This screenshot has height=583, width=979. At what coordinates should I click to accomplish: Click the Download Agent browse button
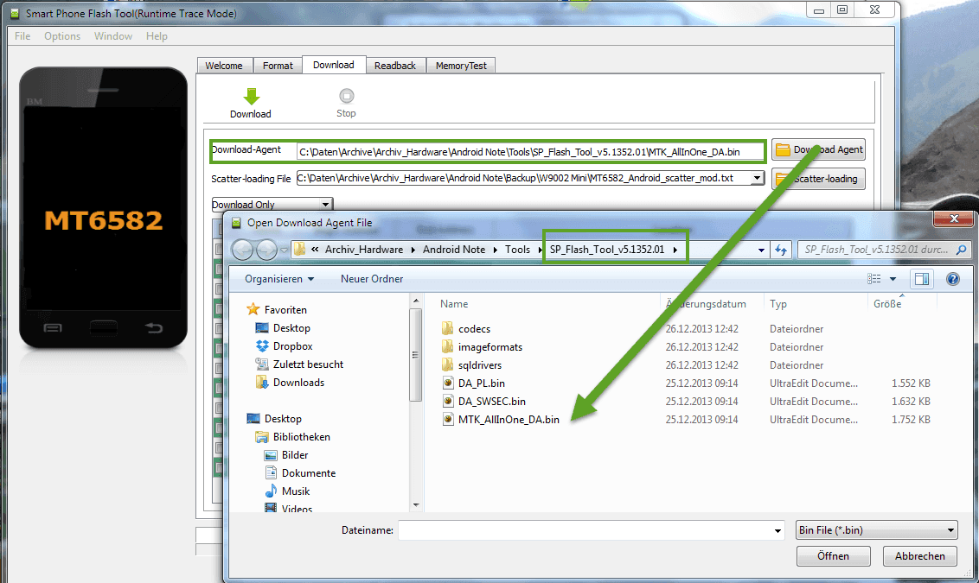click(818, 149)
